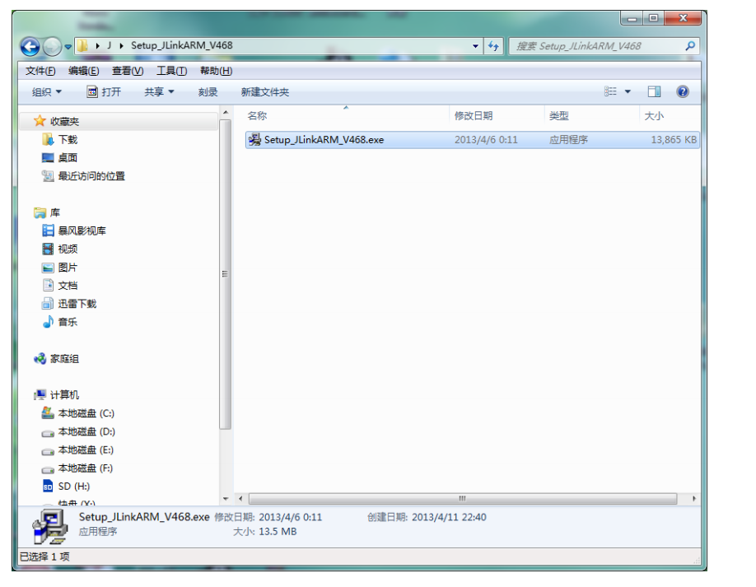
Task: Open more view options dropdown arrow
Action: (x=628, y=91)
